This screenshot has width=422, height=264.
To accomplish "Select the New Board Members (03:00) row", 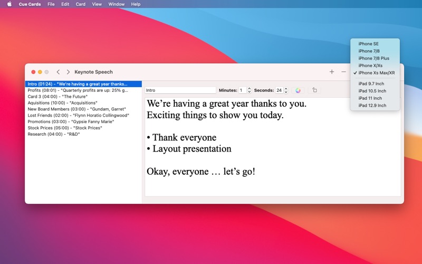I will point(83,109).
